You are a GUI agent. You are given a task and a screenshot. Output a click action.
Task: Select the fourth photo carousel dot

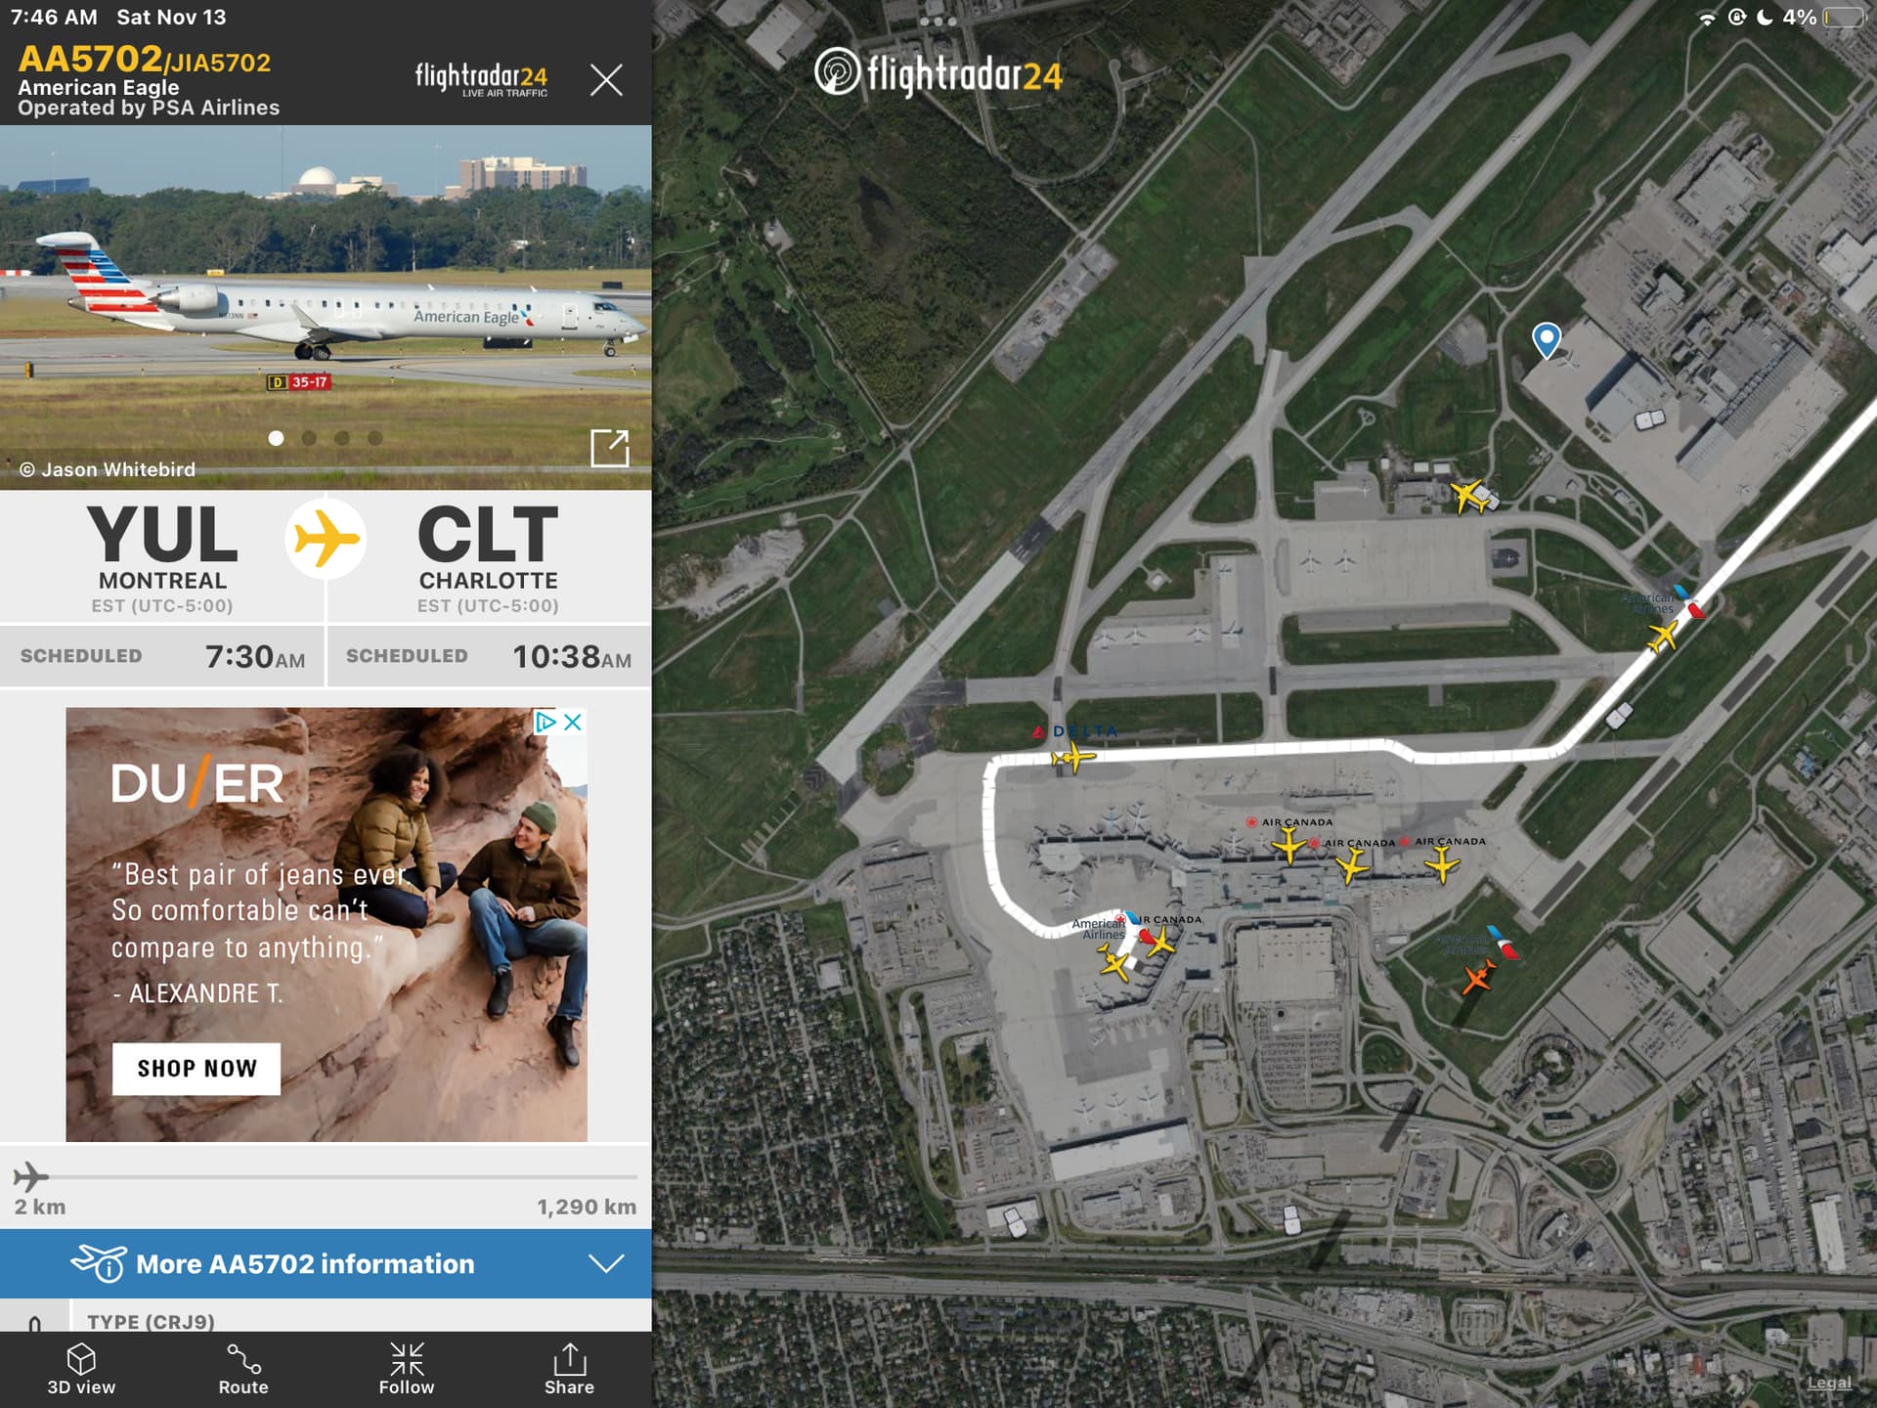click(375, 438)
